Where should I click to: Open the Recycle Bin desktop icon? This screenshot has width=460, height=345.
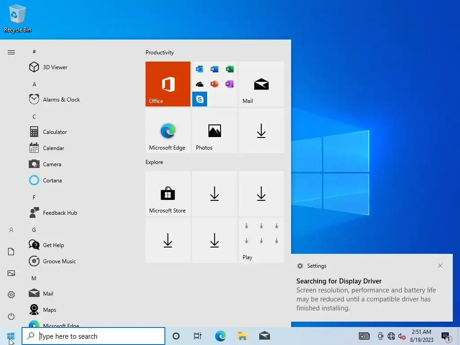click(x=18, y=18)
